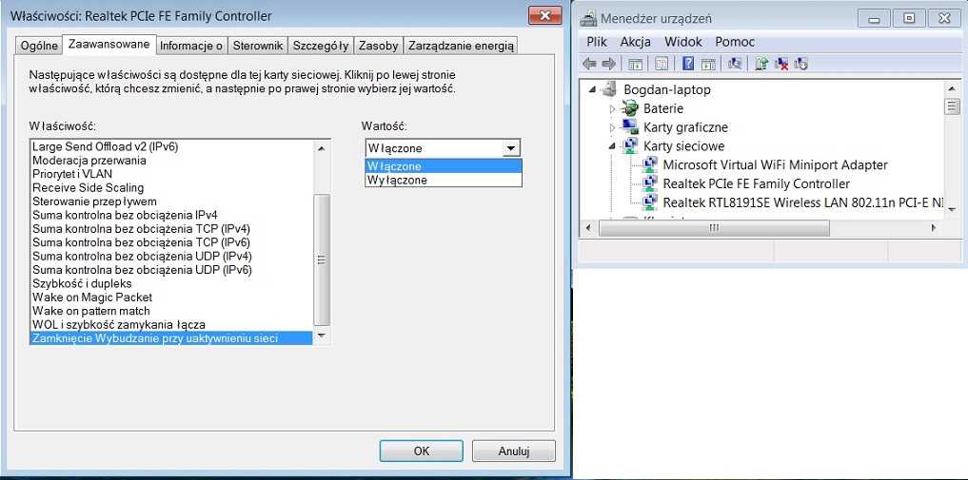Open the Zarządzanie energią tab

click(461, 46)
